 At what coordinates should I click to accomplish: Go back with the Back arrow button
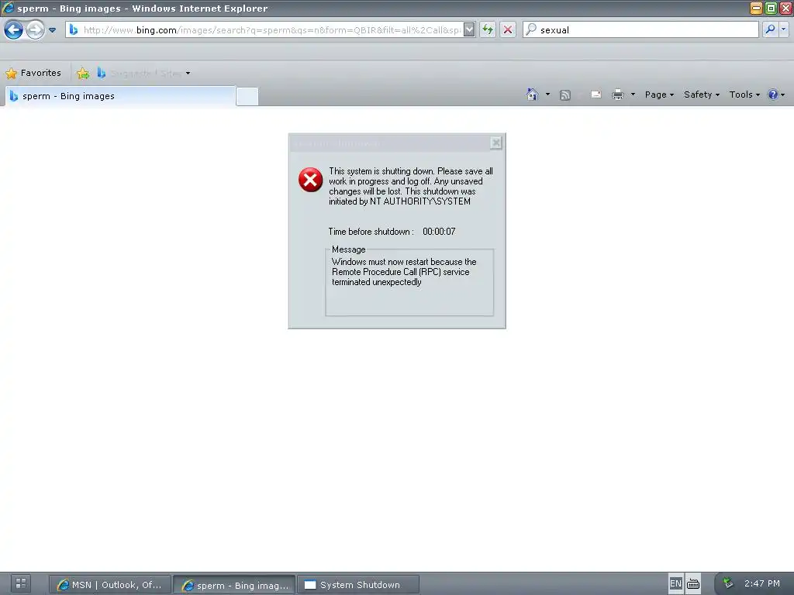pyautogui.click(x=14, y=30)
